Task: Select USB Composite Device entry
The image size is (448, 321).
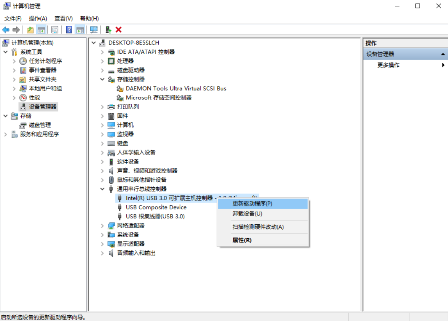Action: point(156,207)
